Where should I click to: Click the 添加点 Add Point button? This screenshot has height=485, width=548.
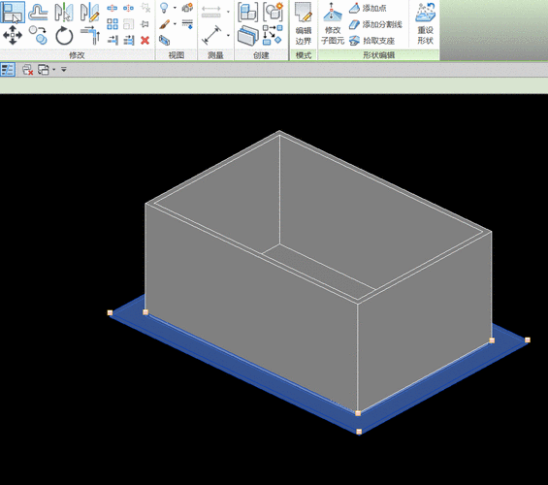(368, 8)
